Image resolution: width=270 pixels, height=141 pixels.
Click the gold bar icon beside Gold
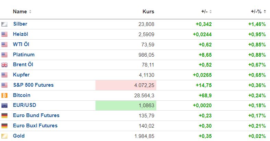[4, 136]
